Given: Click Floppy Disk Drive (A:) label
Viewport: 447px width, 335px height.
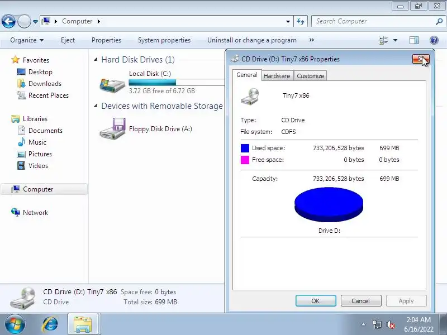Looking at the screenshot, I should coord(160,129).
